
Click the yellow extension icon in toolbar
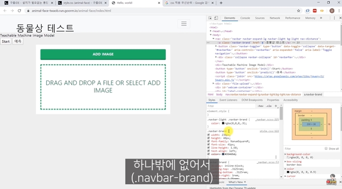[322, 11]
